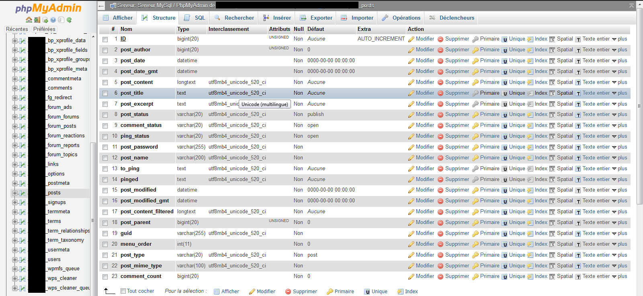643x296 pixels.
Task: Click Unique icon in post_content row
Action: click(504, 83)
